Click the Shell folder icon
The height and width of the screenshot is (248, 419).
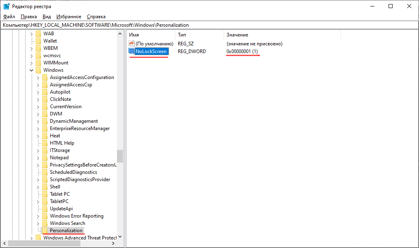pos(45,187)
